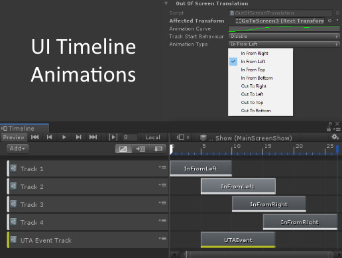Click the timeline playhead marker at frame 0
Viewport: 342px width, 258px height.
(171, 149)
